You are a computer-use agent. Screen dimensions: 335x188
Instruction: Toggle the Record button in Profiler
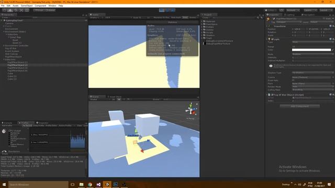(27, 126)
